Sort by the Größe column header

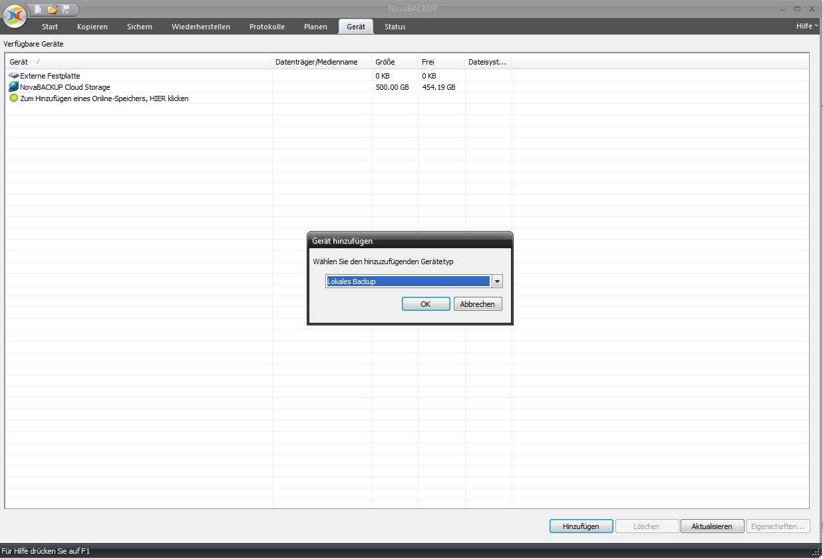point(395,62)
